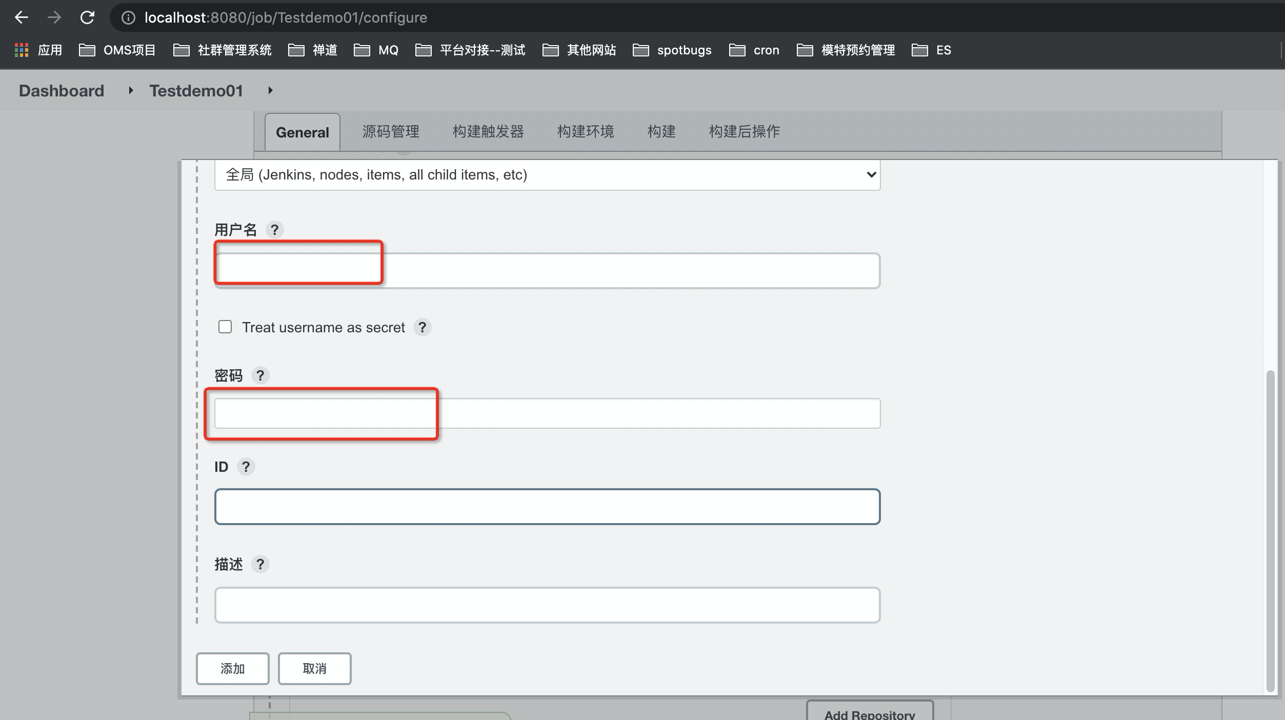1285x720 pixels.
Task: Click the 添加 button
Action: (x=232, y=668)
